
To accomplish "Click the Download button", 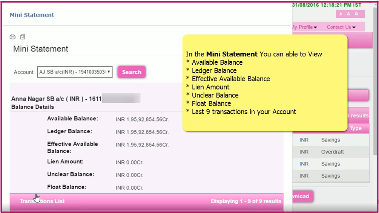I will tap(302, 196).
